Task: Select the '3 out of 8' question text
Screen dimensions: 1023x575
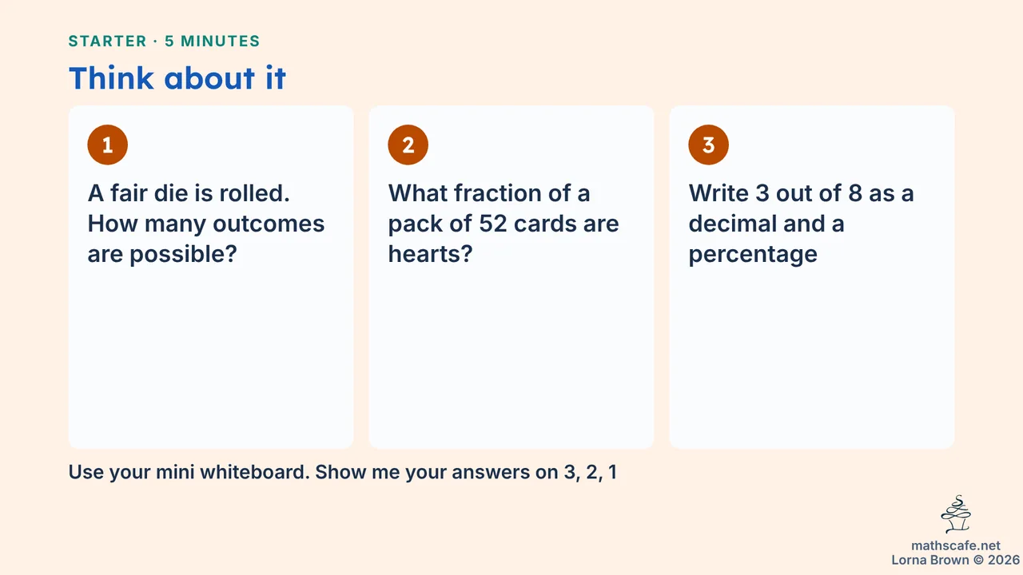Action: point(801,224)
